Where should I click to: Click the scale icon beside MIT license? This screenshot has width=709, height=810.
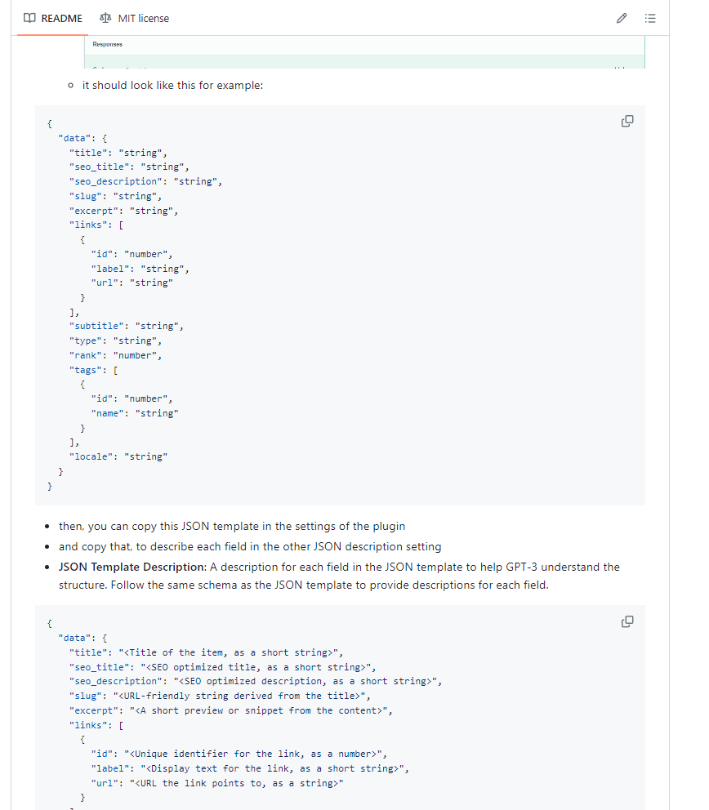coord(105,18)
